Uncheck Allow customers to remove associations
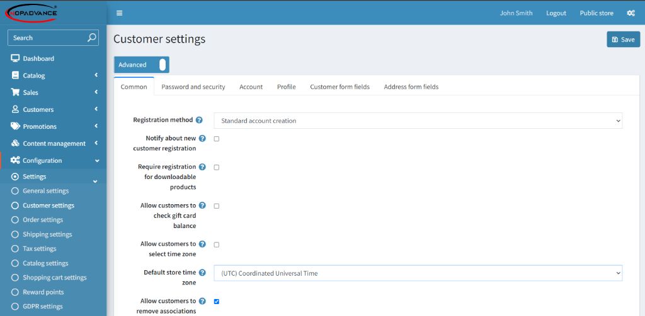The height and width of the screenshot is (316, 645). coord(217,301)
